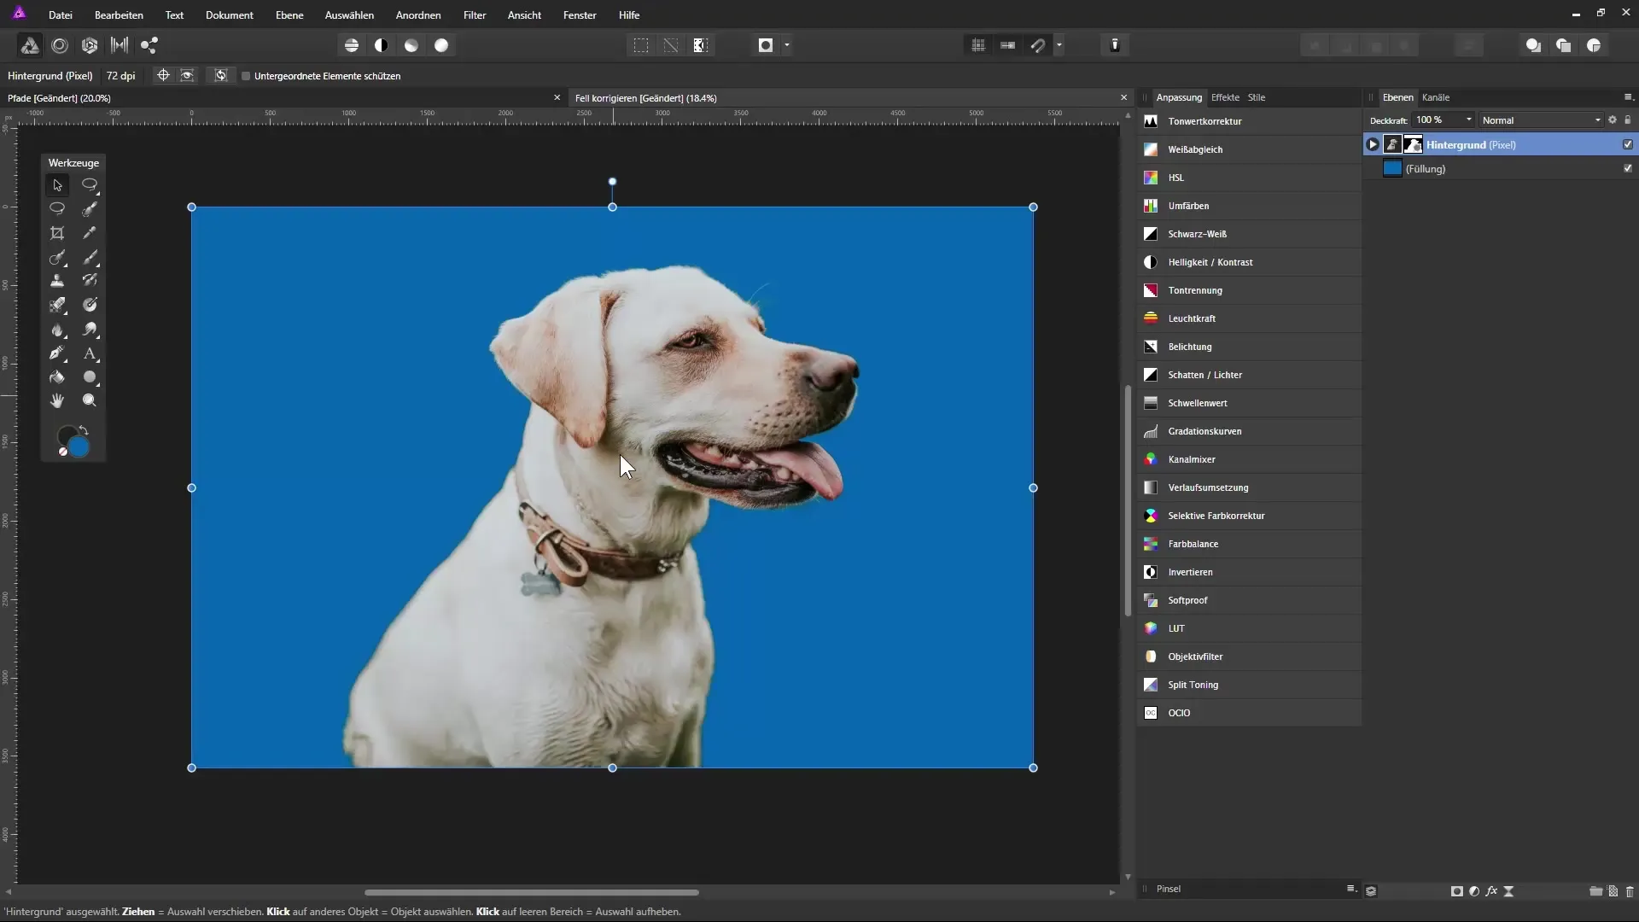The width and height of the screenshot is (1639, 922).
Task: Add a Selektive Farbkorrektur adjustment
Action: [x=1250, y=516]
